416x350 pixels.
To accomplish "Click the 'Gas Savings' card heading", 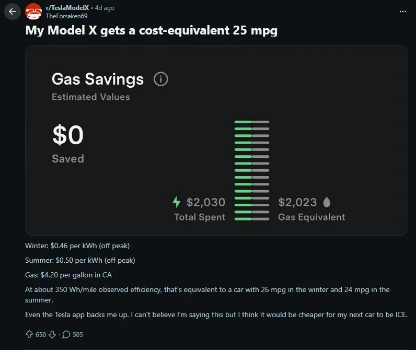I will 98,79.
